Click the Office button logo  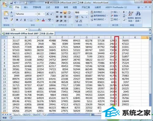(5, 4)
